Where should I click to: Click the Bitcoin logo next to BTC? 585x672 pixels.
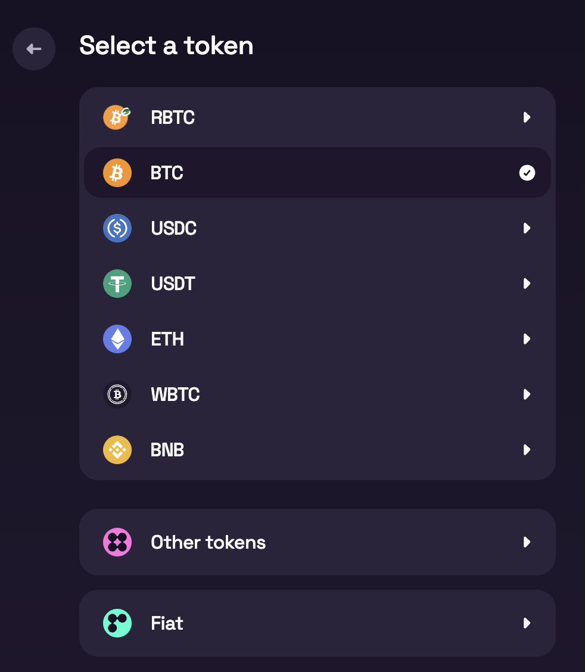(x=117, y=173)
